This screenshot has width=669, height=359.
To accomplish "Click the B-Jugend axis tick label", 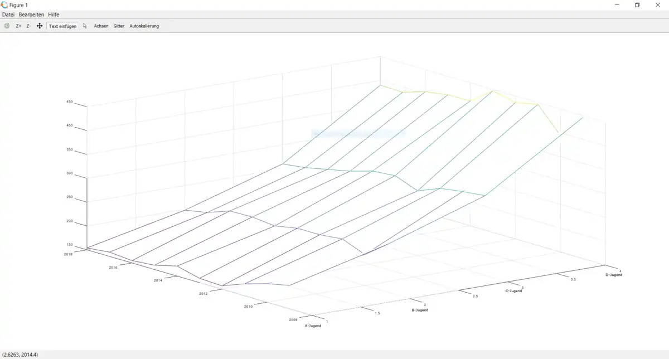I will pyautogui.click(x=419, y=310).
